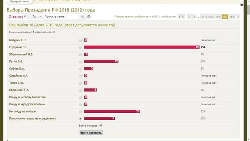Open page 561 of the topic
The width and height of the screenshot is (250, 141).
232,16
